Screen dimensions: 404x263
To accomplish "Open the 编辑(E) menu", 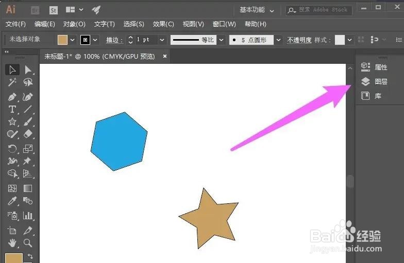I will click(x=44, y=24).
